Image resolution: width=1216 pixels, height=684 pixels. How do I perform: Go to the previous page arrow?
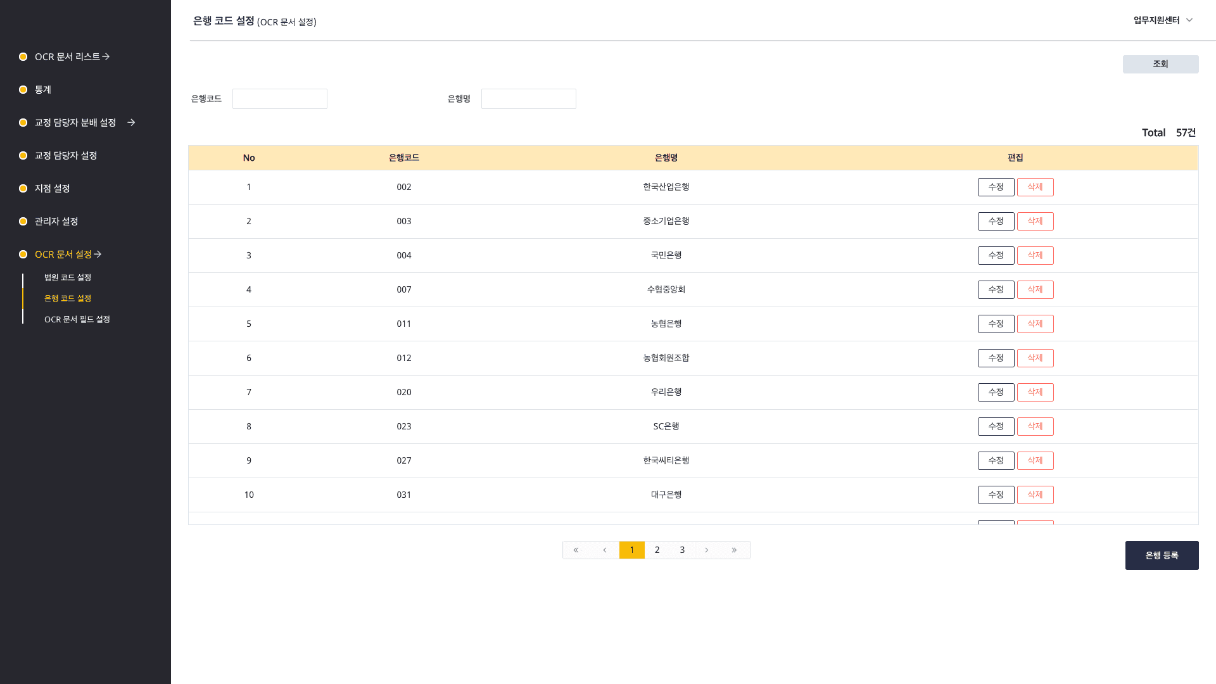pyautogui.click(x=605, y=550)
